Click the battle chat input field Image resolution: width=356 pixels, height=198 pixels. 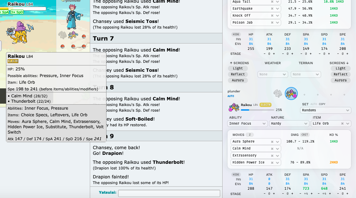coord(169,193)
